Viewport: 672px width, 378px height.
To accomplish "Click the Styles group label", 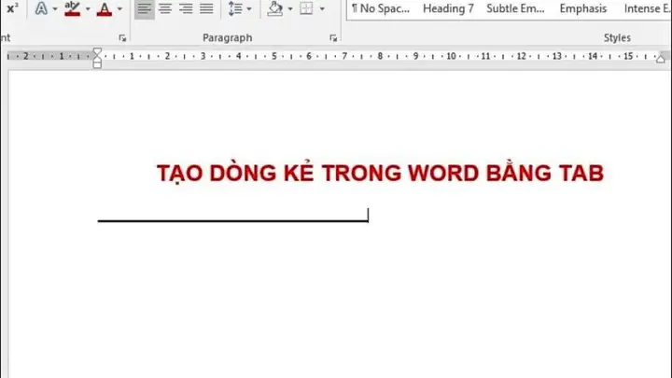I will click(617, 37).
